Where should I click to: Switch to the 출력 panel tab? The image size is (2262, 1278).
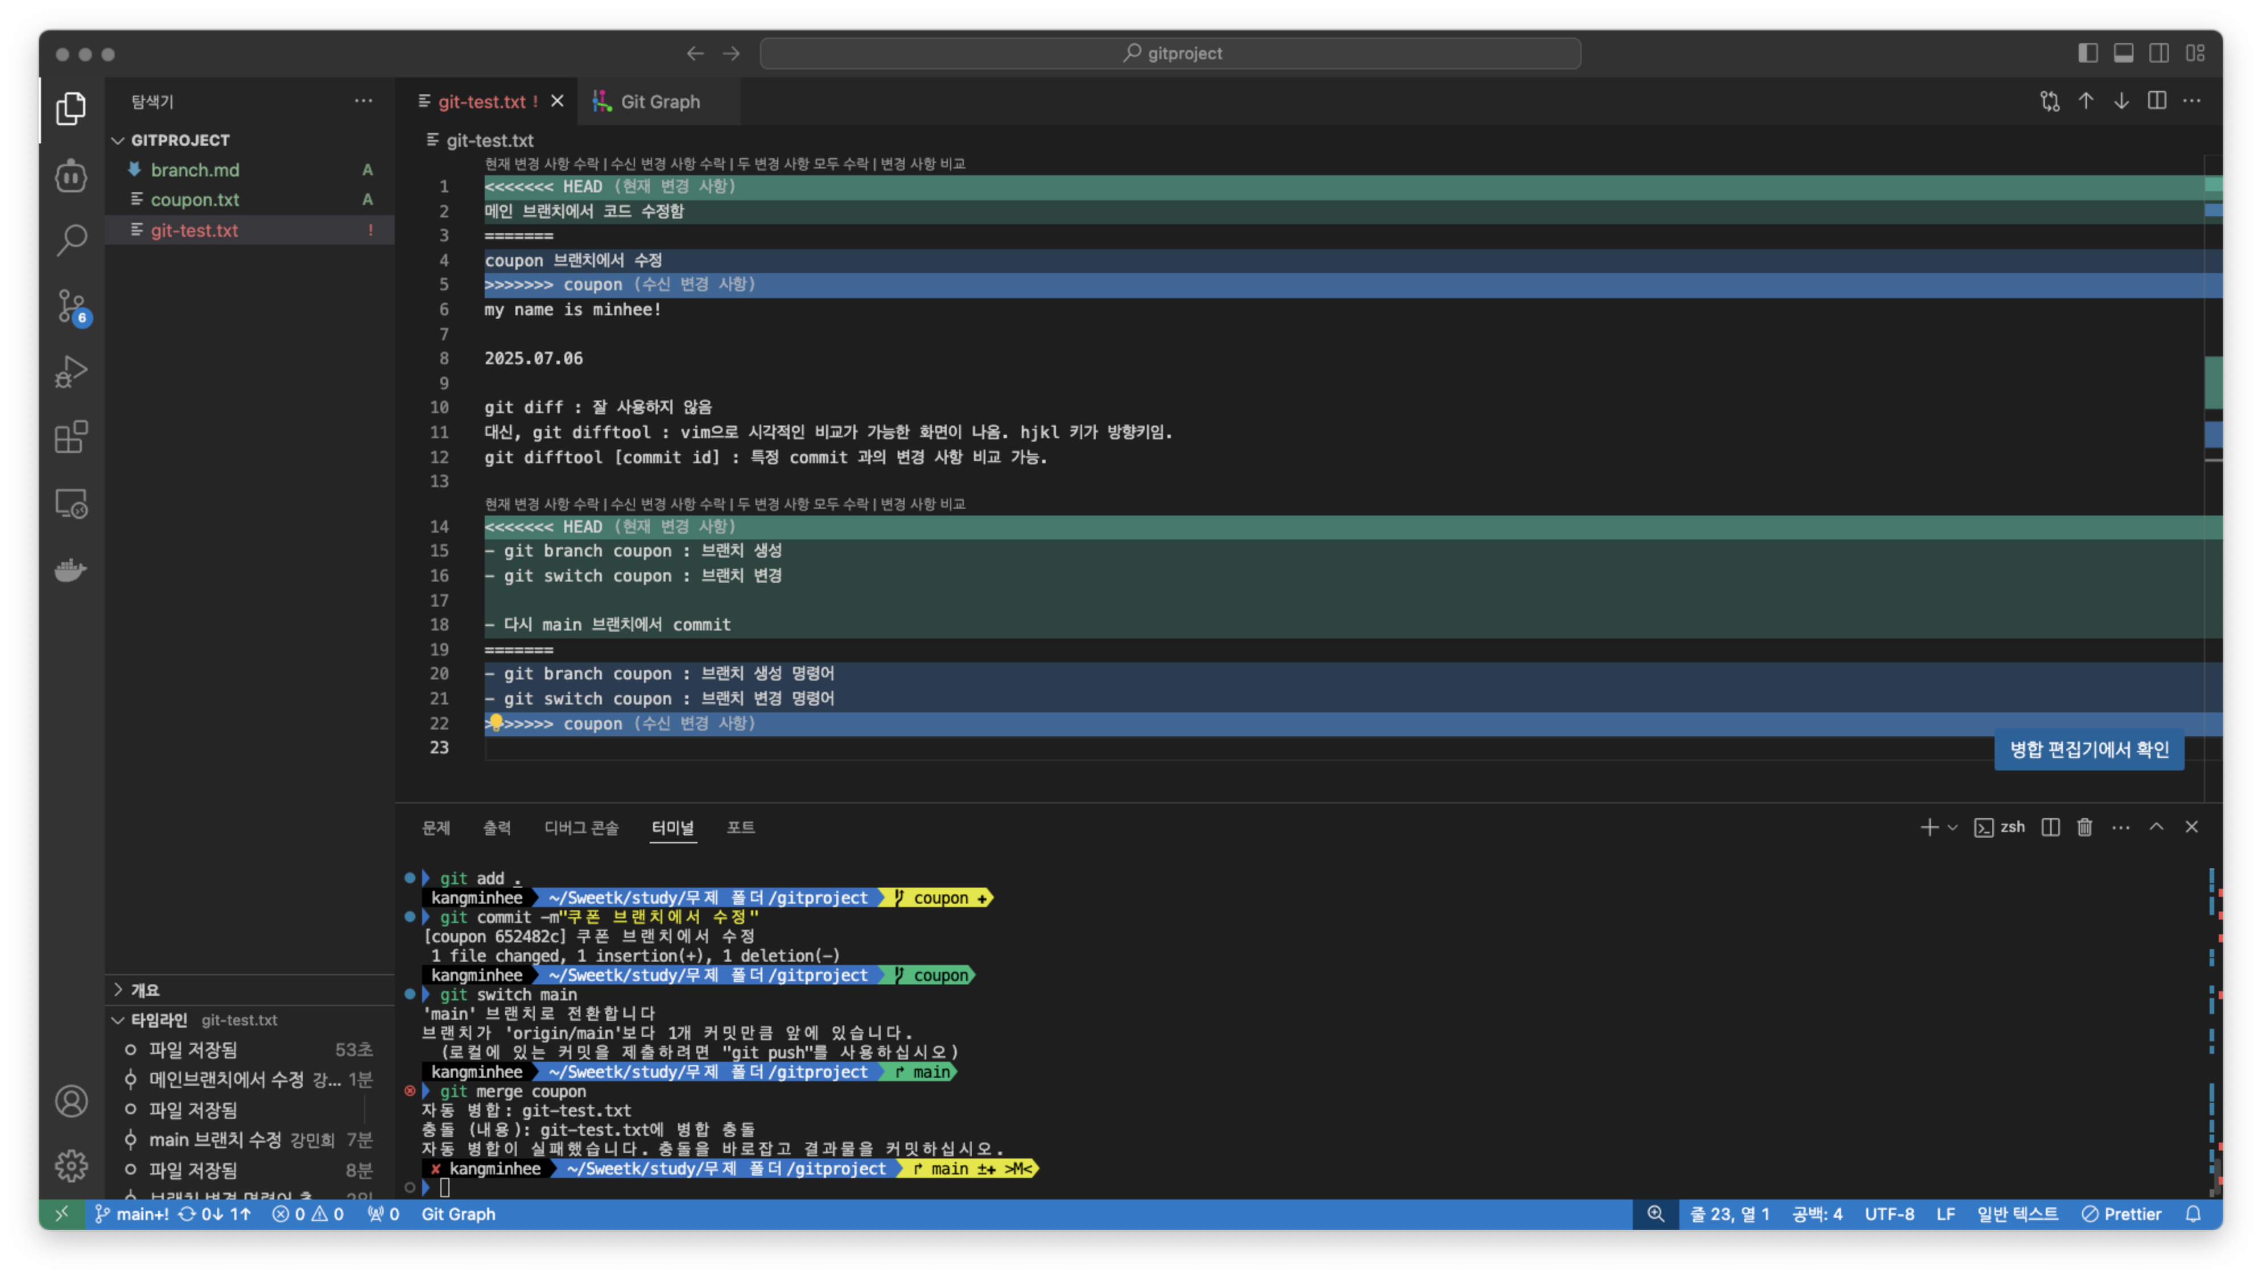tap(496, 827)
